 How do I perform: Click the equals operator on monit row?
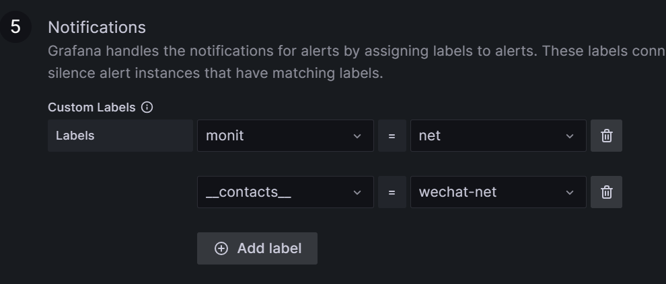(x=392, y=136)
